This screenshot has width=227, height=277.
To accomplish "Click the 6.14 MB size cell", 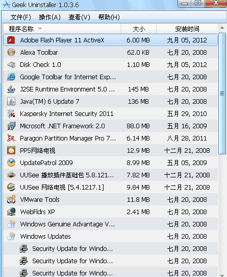I will (138, 138).
